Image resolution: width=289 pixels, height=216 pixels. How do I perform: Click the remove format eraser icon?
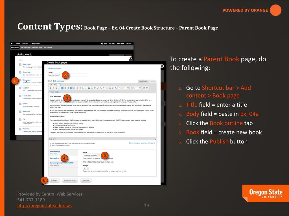click(x=113, y=88)
